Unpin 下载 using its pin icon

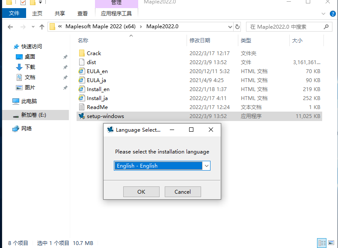pos(65,67)
